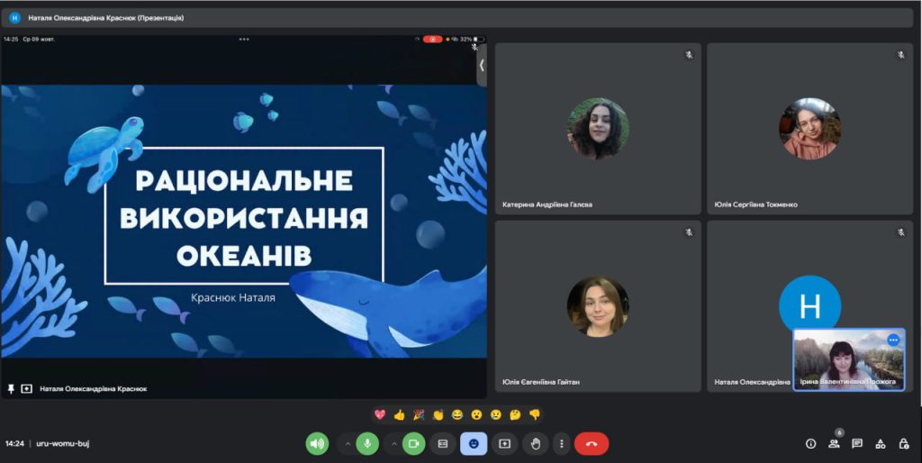Screen dimensions: 922x463
Task: Mute the microphone
Action: pos(366,443)
